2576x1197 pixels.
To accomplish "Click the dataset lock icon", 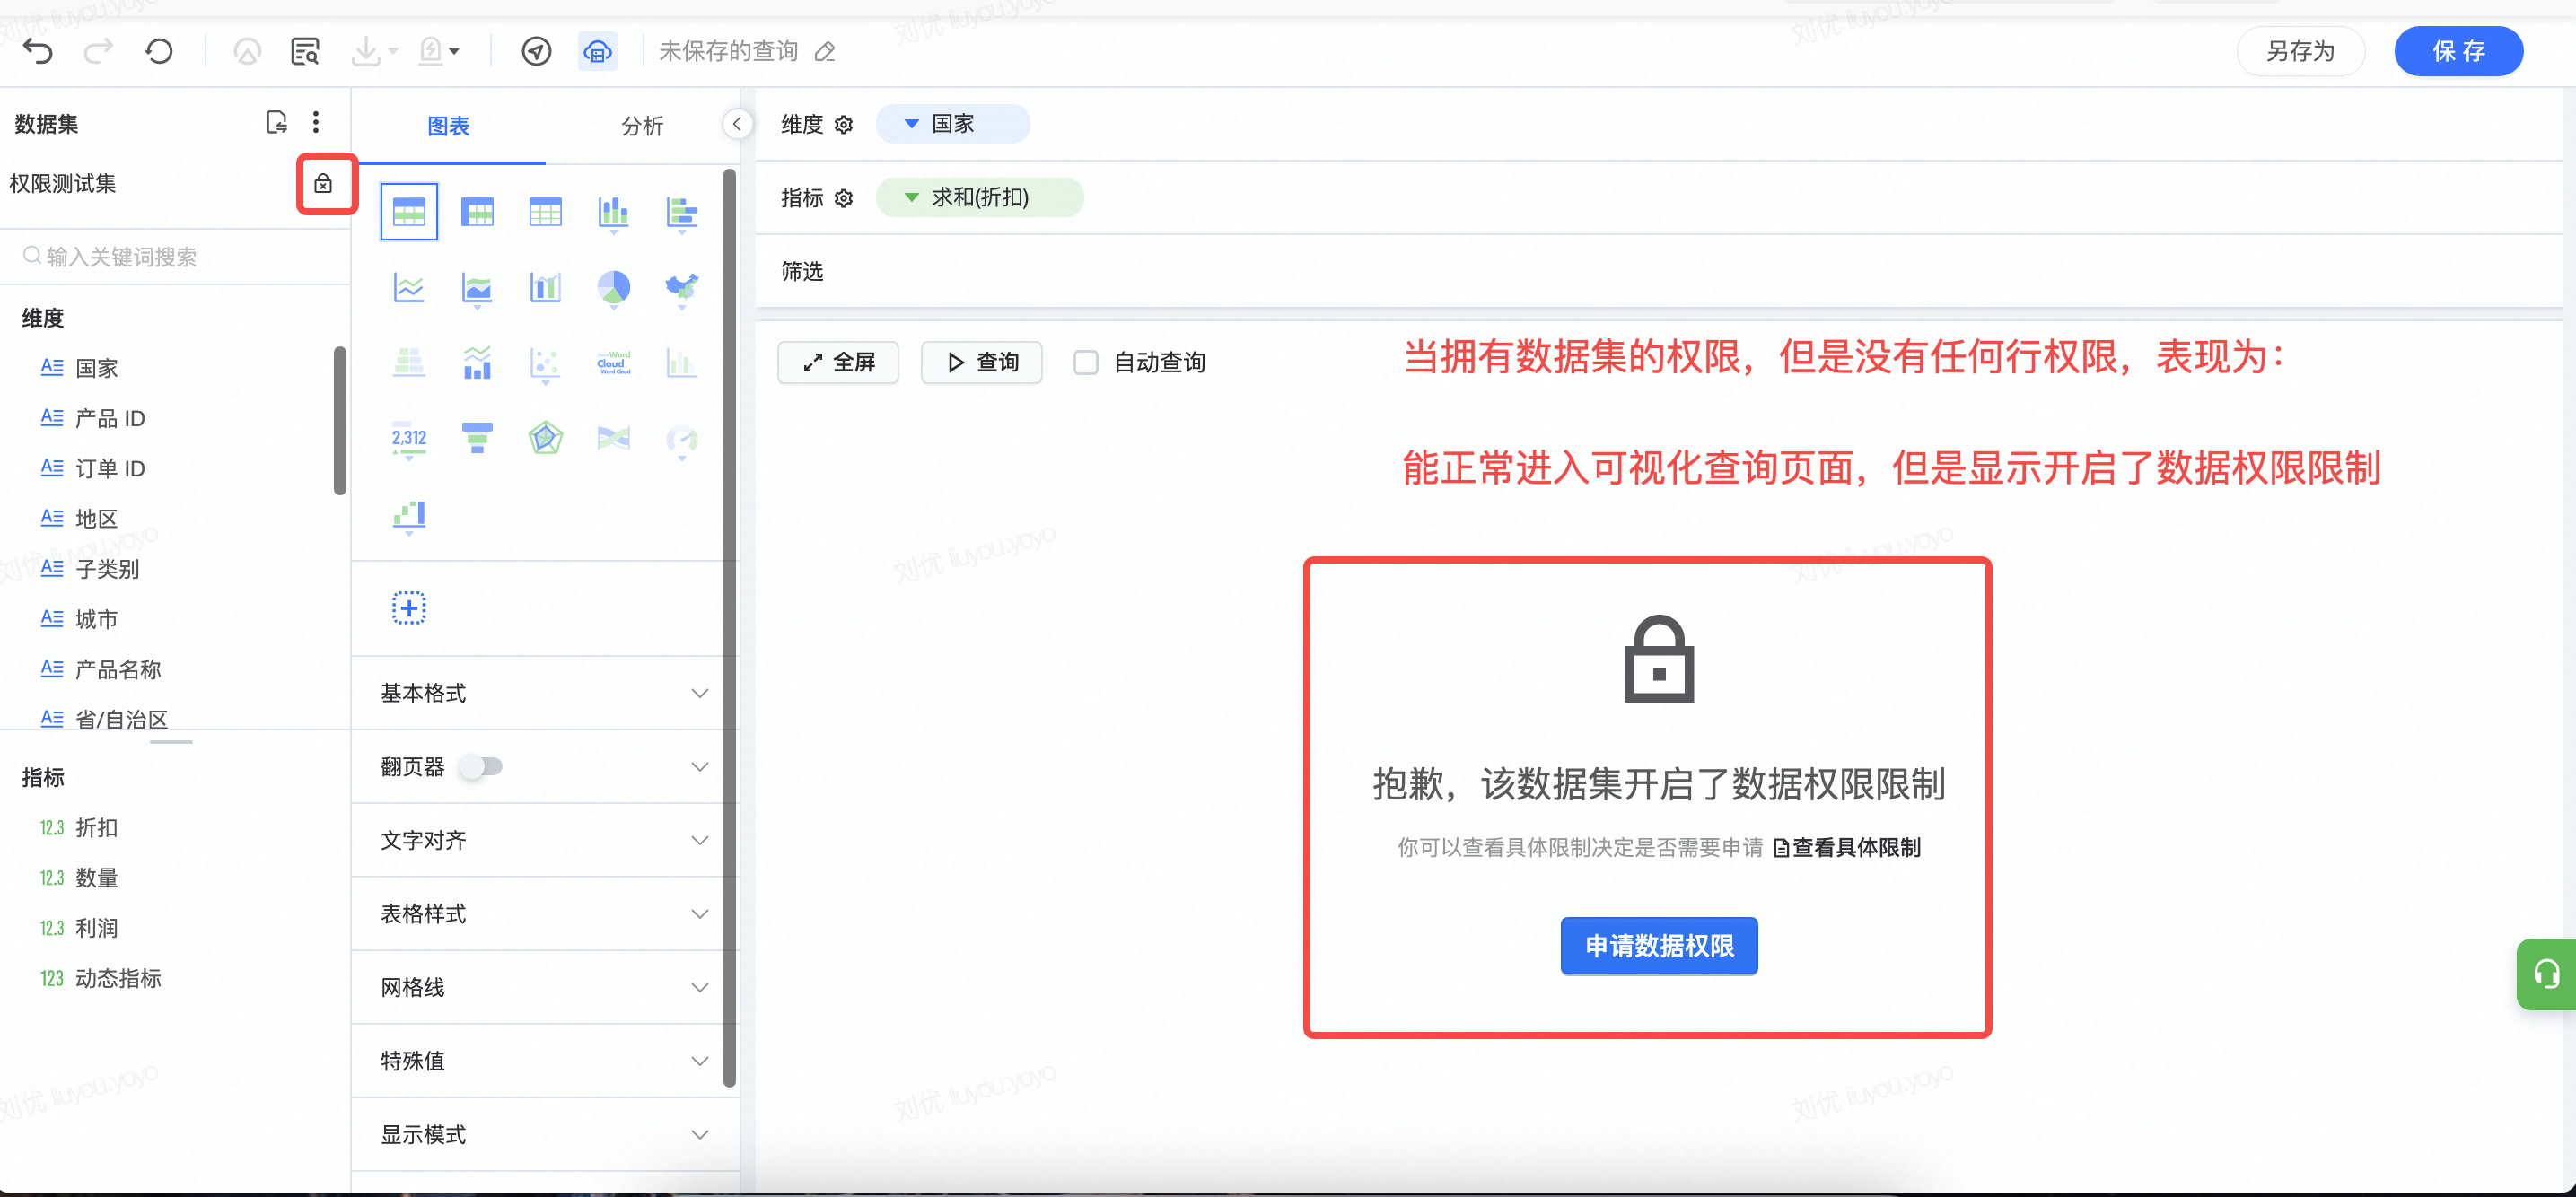I will pyautogui.click(x=323, y=184).
